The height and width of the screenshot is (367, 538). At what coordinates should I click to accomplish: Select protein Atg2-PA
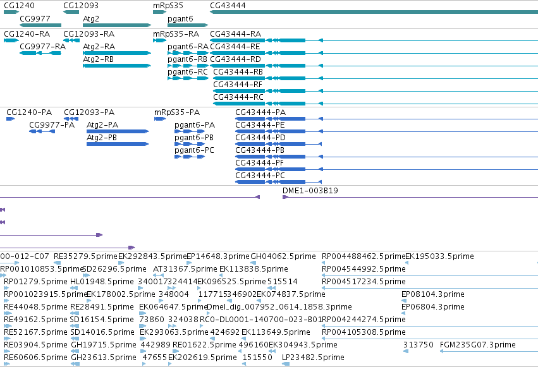pos(102,124)
